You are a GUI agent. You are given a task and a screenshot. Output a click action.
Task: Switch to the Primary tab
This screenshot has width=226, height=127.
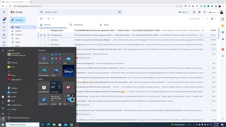(x=52, y=25)
